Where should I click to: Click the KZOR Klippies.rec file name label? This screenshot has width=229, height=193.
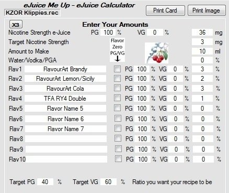click(32, 13)
